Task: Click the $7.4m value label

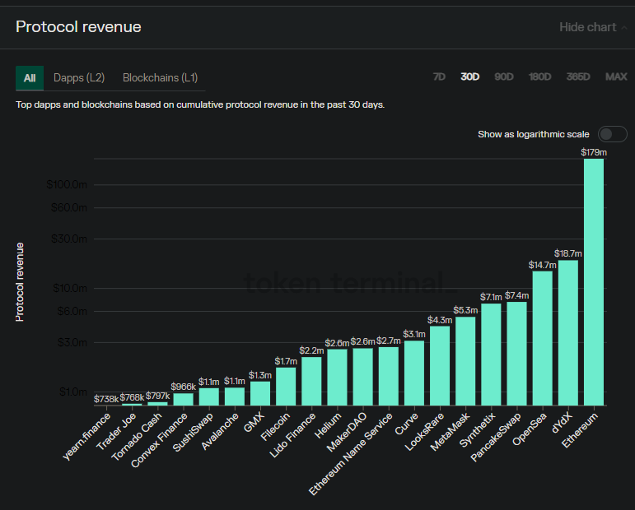Action: click(516, 295)
